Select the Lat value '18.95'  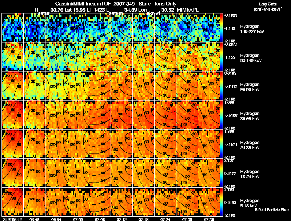click(x=80, y=10)
